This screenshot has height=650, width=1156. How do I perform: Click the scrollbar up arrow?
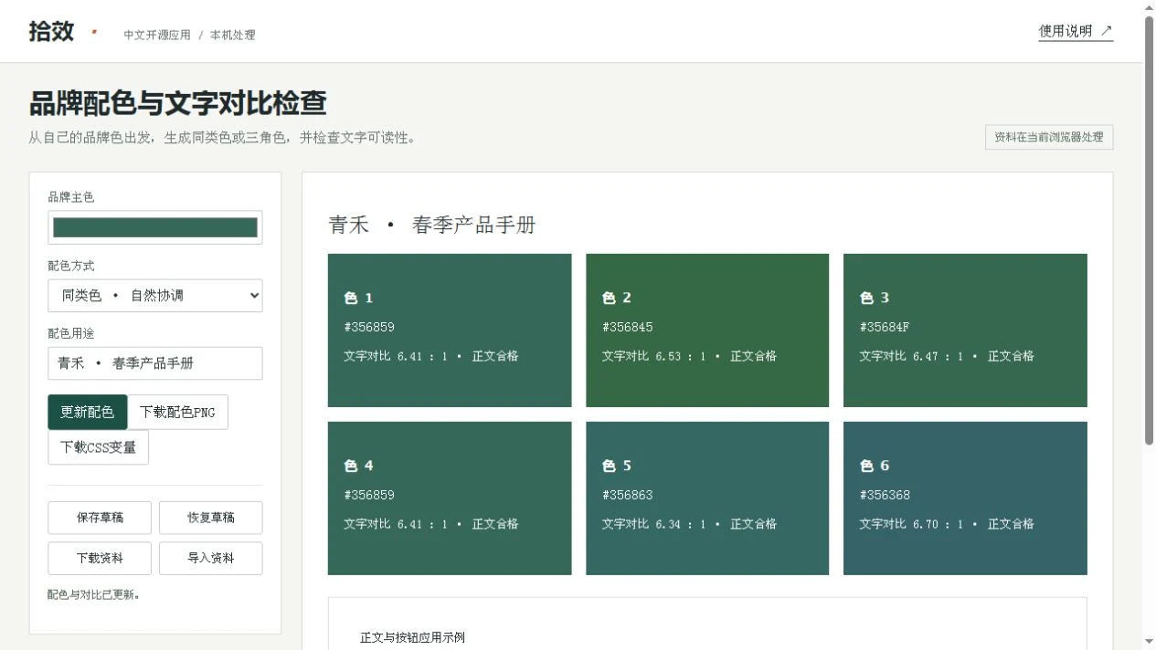(x=1150, y=7)
